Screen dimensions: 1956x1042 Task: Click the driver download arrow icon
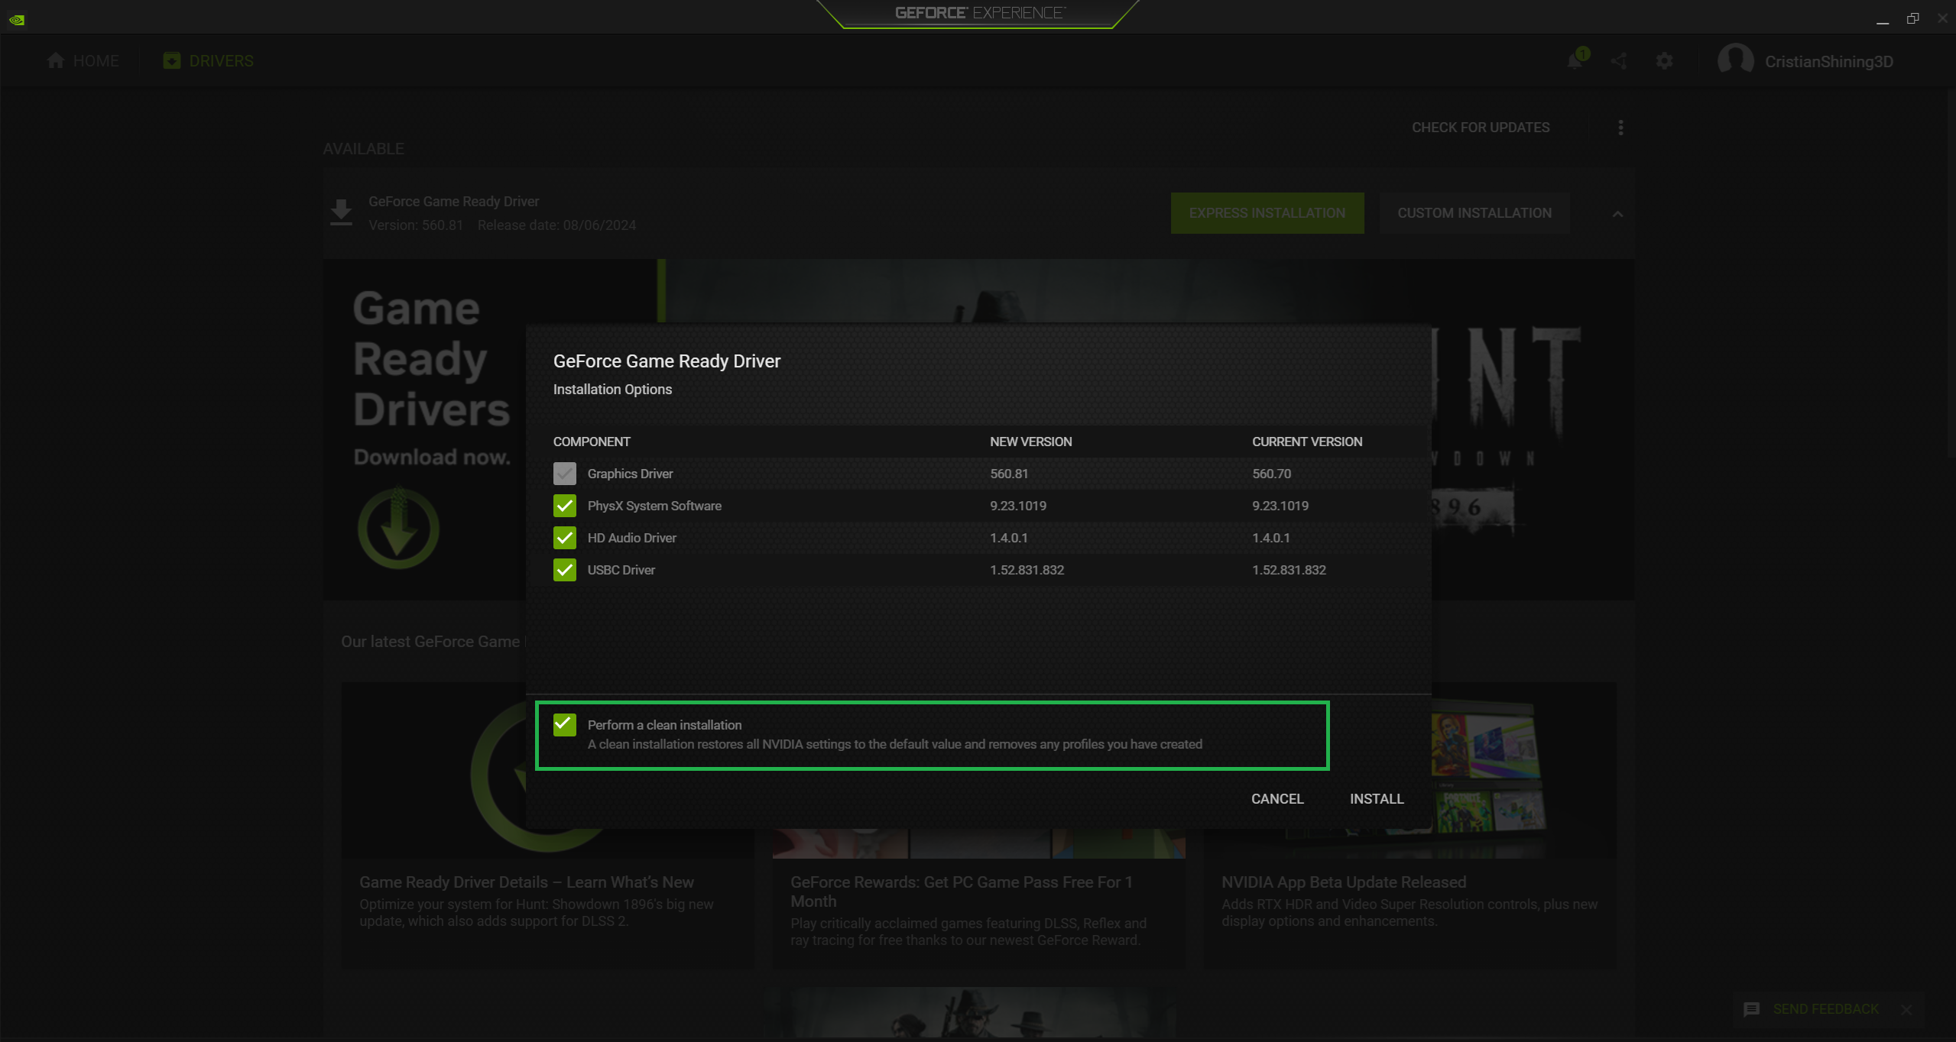click(x=341, y=212)
